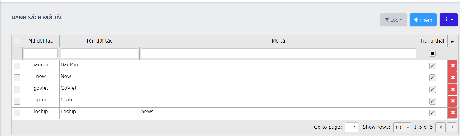The image size is (460, 136).
Task: Click the Trạng thái filter checkbox
Action: [x=432, y=53]
